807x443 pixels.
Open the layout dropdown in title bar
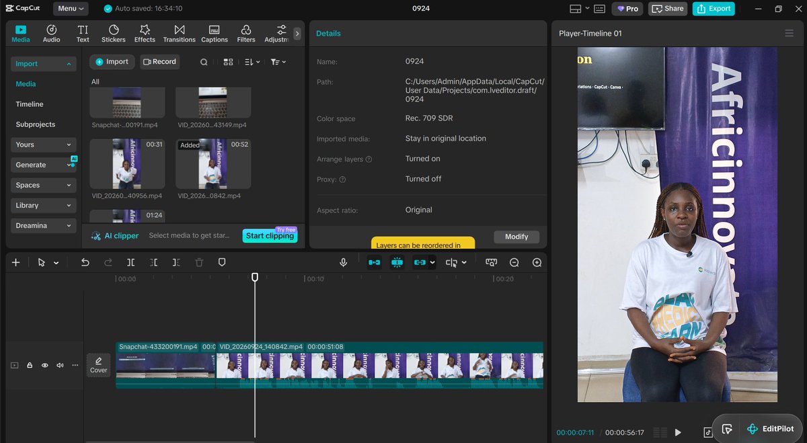coord(579,9)
